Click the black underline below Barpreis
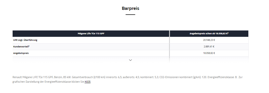This screenshot has width=269, height=93. point(130,15)
